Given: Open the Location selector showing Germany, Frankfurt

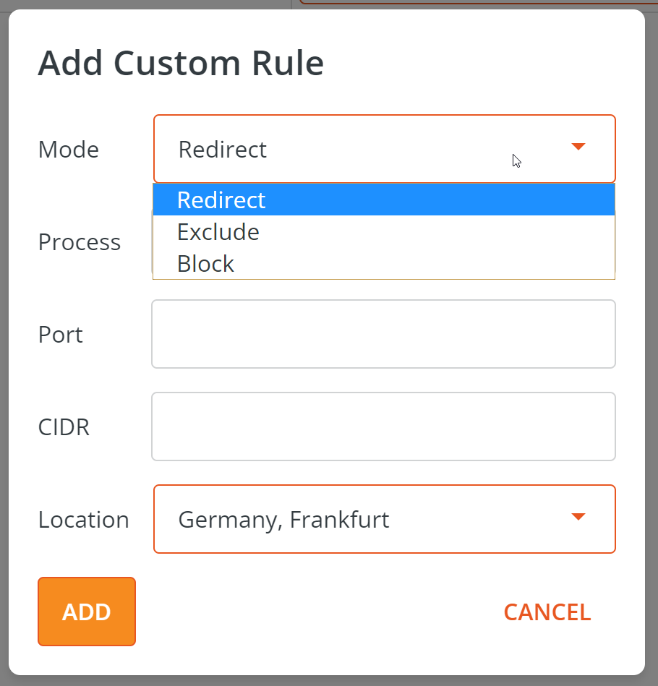Looking at the screenshot, I should click(384, 519).
